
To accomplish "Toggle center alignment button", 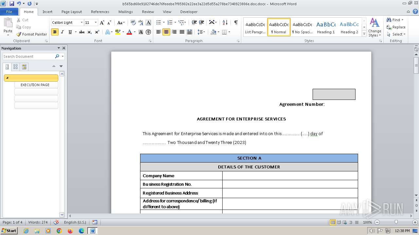I will coord(166,32).
